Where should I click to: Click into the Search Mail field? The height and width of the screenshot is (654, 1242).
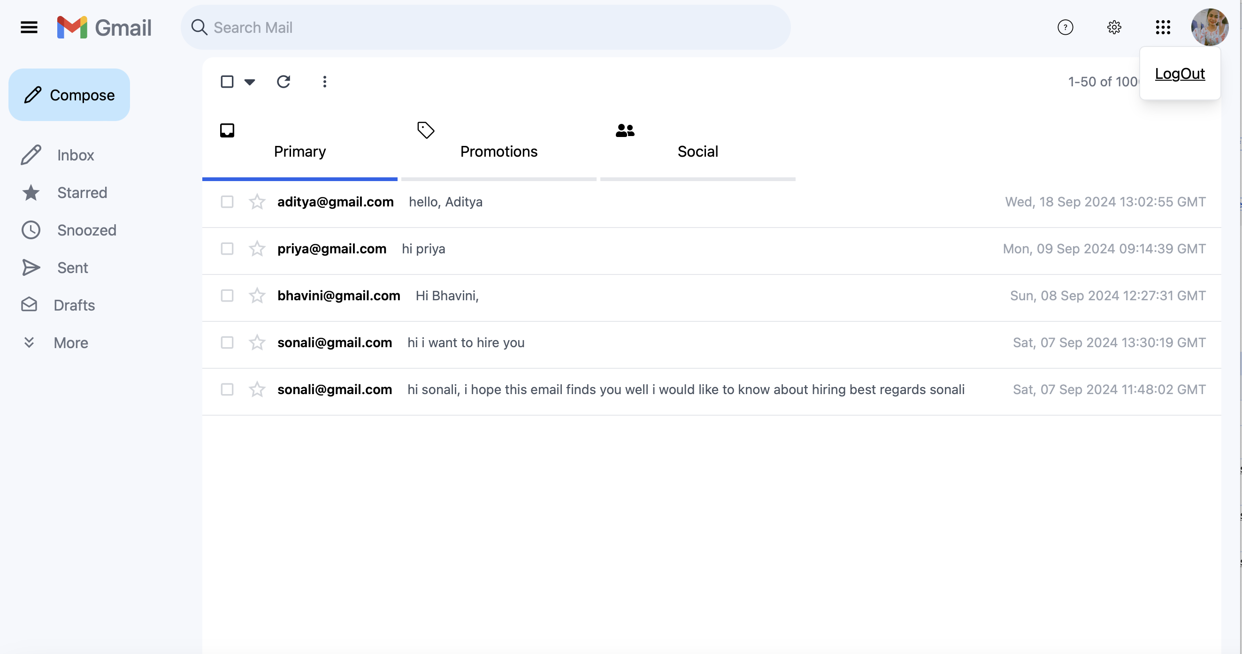[x=485, y=28]
